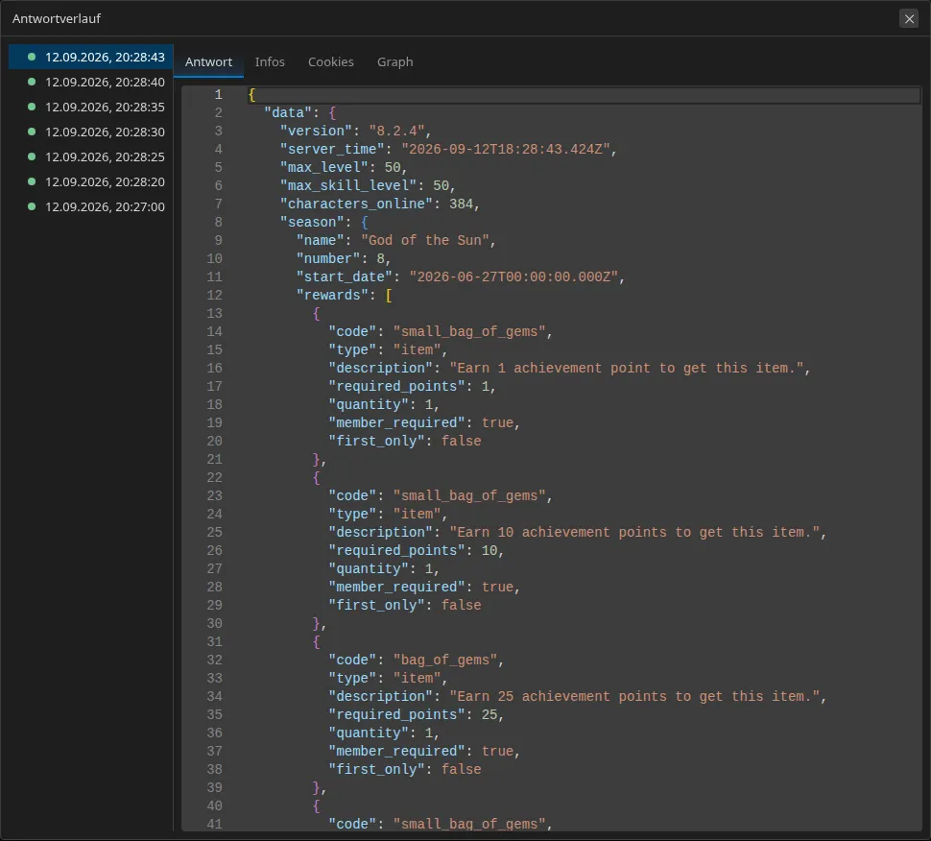Click the start_date value 2026-06-27T00:00:00.000Z
The image size is (931, 841).
tap(513, 276)
